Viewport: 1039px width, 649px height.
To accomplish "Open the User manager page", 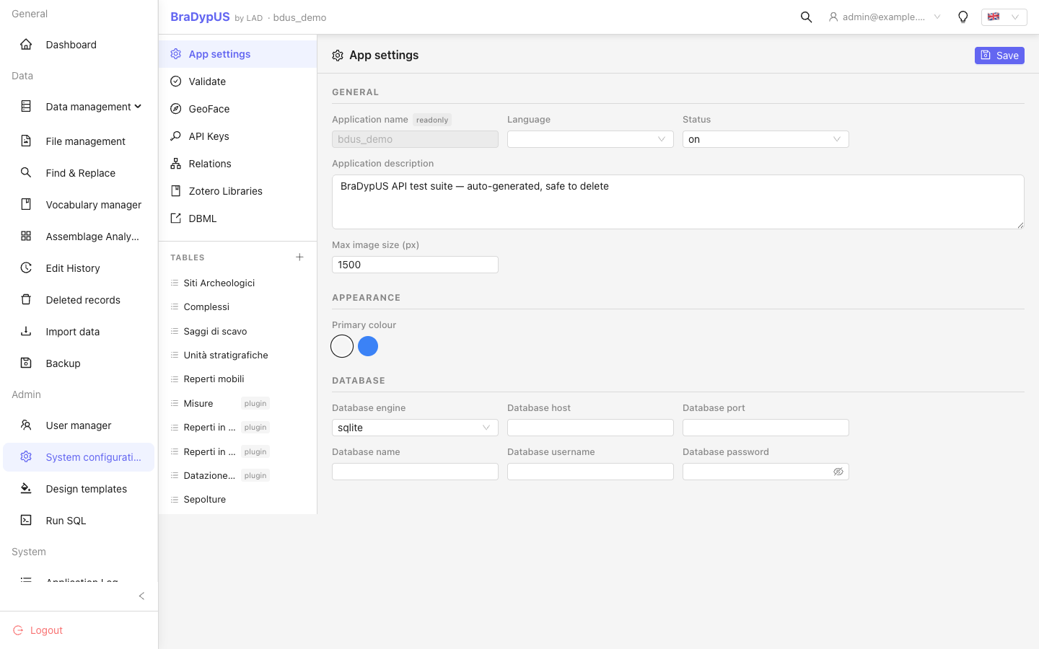I will (x=79, y=425).
